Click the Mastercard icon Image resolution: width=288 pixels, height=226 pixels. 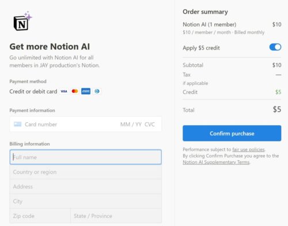(75, 91)
